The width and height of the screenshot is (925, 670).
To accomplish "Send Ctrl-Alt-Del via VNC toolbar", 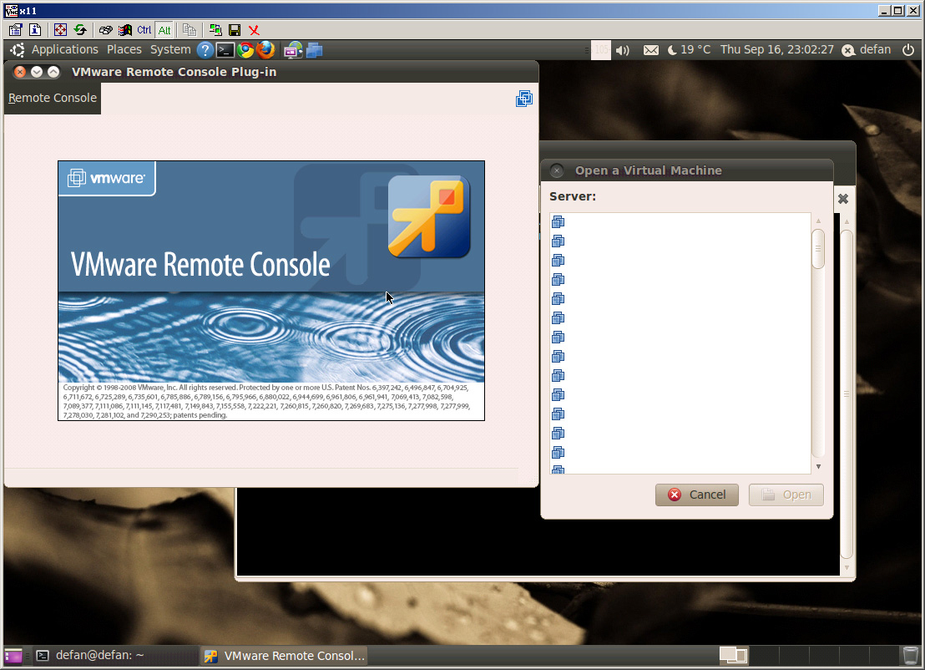I will [105, 29].
